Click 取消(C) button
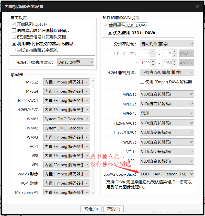Viewport: 205px width, 216px height. (x=113, y=209)
